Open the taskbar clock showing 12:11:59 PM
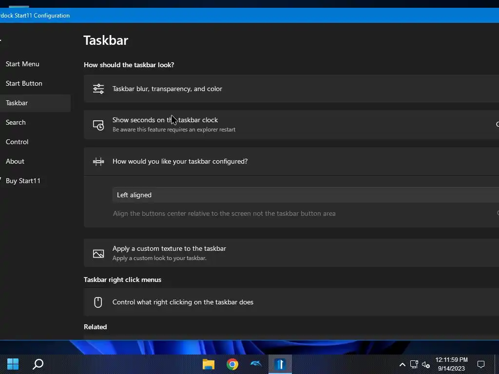The width and height of the screenshot is (499, 374). (x=451, y=364)
